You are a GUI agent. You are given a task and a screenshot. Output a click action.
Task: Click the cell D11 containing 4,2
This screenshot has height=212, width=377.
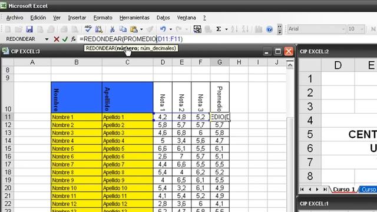[163, 117]
